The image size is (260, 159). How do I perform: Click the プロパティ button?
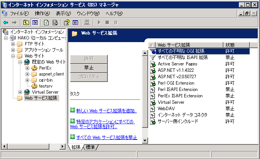coord(89,77)
